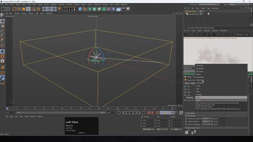Add a Subdivision Surface generator

(x=90, y=9)
